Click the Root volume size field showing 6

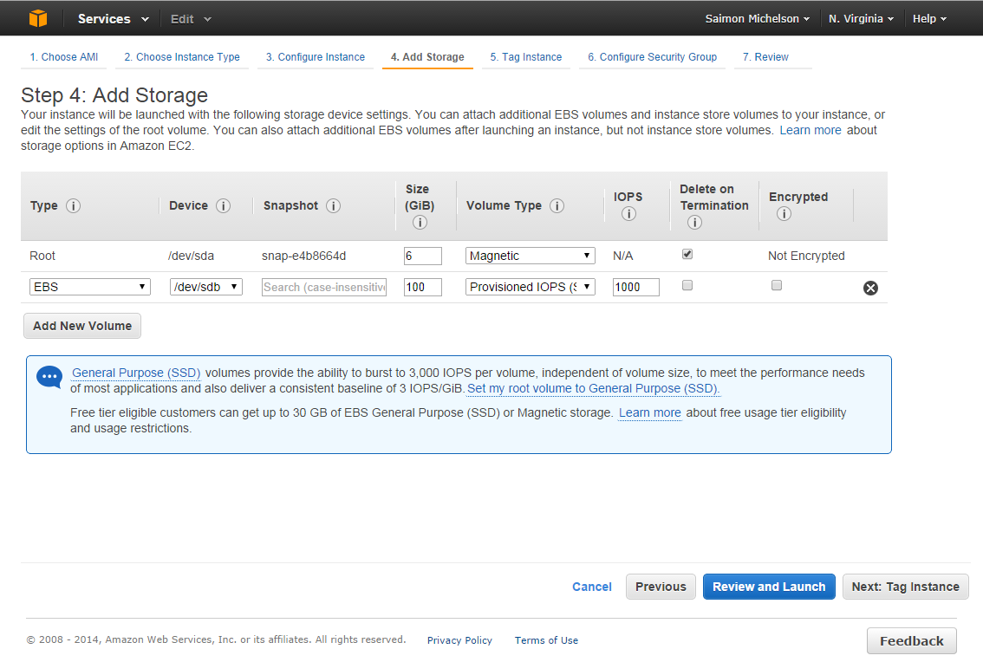422,256
